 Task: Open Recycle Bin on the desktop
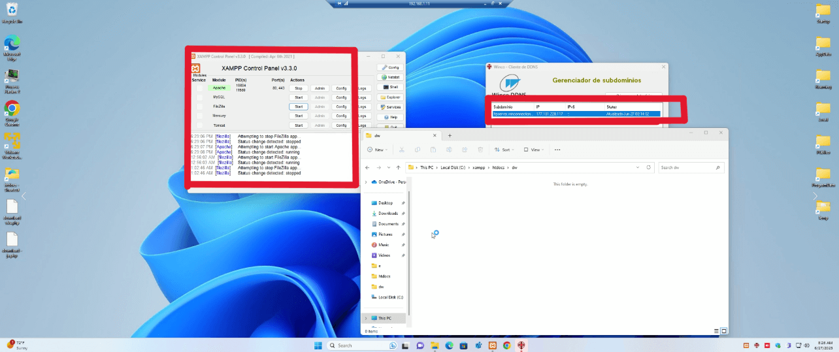pos(12,12)
